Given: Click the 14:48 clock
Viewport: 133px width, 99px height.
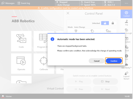Looking at the screenshot, I should (127, 96).
